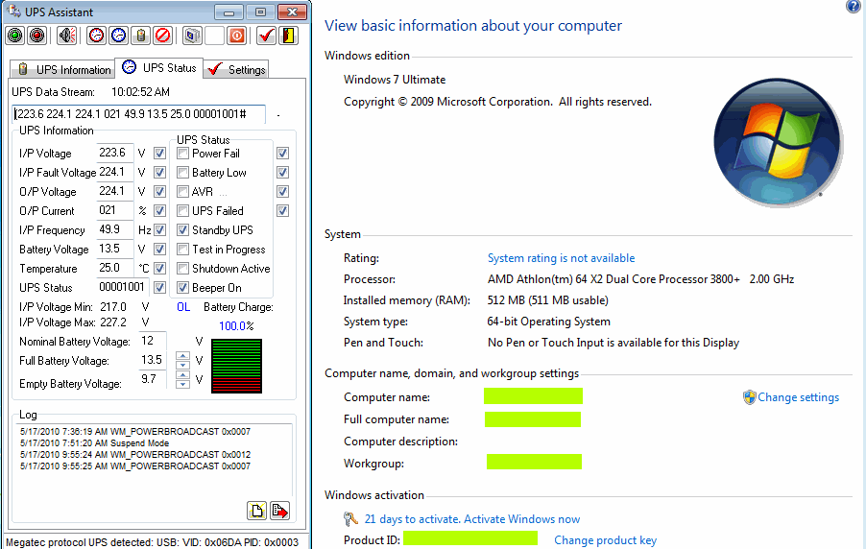Viewport: 866px width, 549px height.
Task: Toggle the Battery Voltage checkbox
Action: coord(159,250)
